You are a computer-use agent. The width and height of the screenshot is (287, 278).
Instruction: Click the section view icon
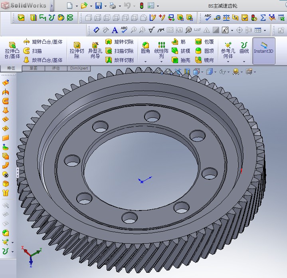(187, 71)
